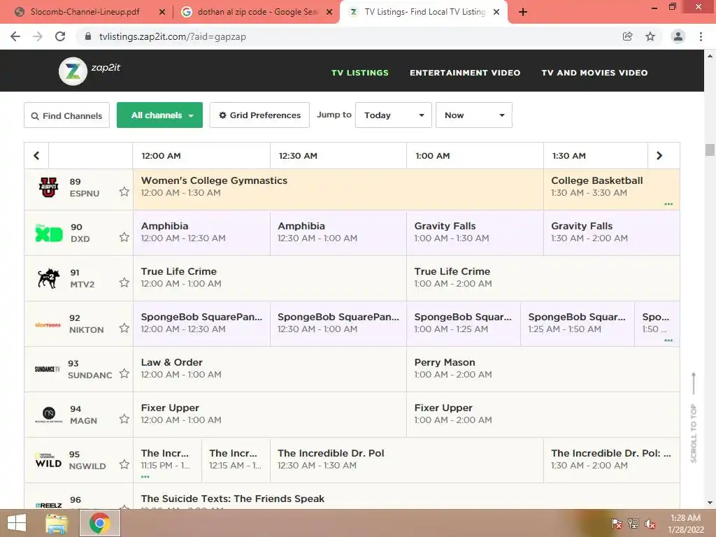Switch to Slocomb-Channel-Lineup.pdf tab

tap(85, 12)
